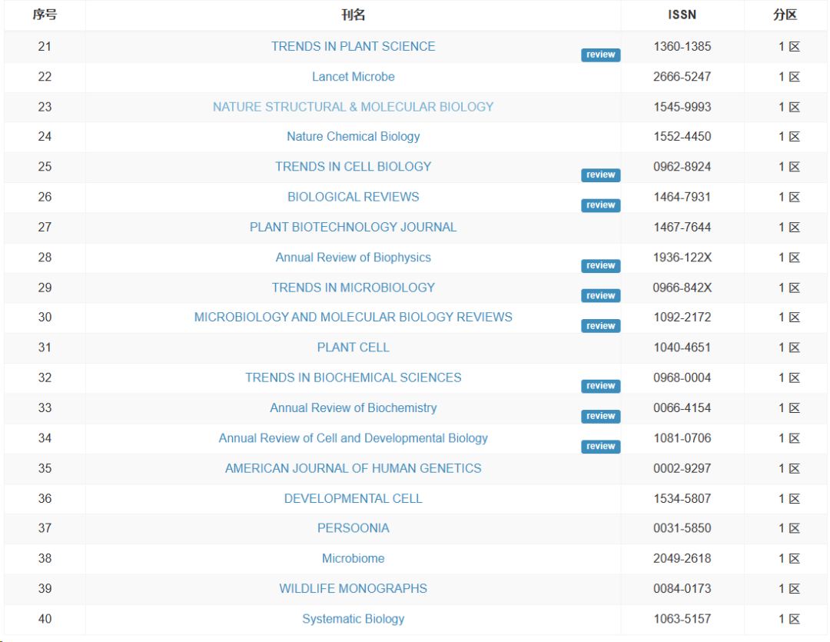Click row number 30 cell
Viewport: 830px width, 642px height.
tap(45, 318)
